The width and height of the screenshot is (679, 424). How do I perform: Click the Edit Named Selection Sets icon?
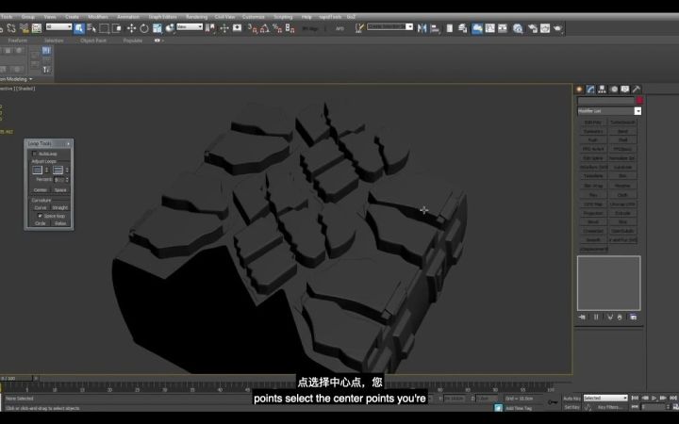(359, 28)
